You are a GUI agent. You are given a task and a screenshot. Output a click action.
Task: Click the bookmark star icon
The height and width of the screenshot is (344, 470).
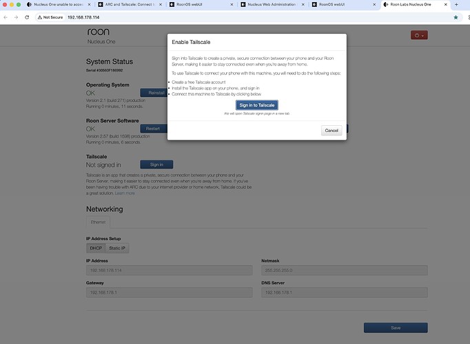pyautogui.click(x=456, y=17)
